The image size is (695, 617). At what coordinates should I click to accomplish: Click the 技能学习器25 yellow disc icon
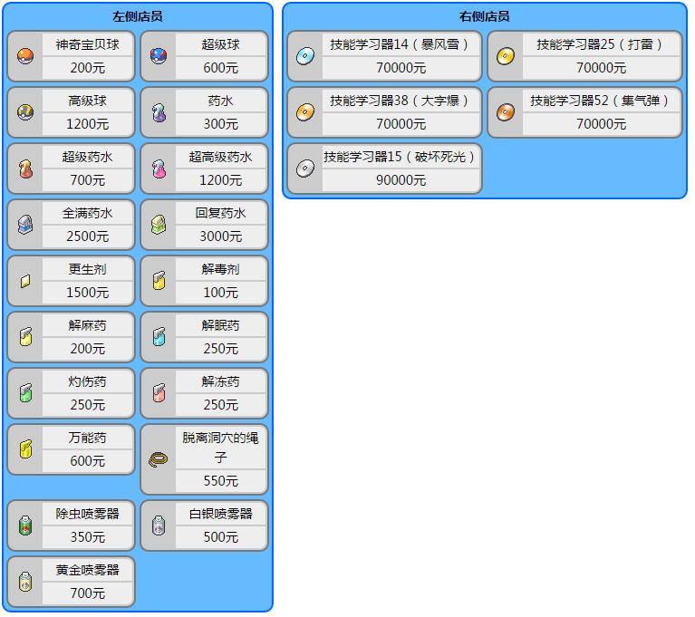coord(506,56)
